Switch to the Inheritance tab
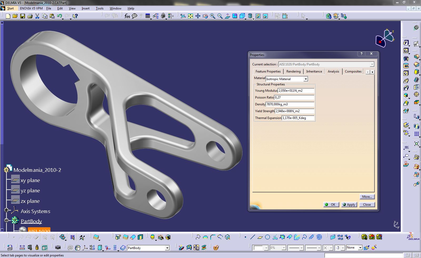The width and height of the screenshot is (421, 258). click(x=314, y=71)
